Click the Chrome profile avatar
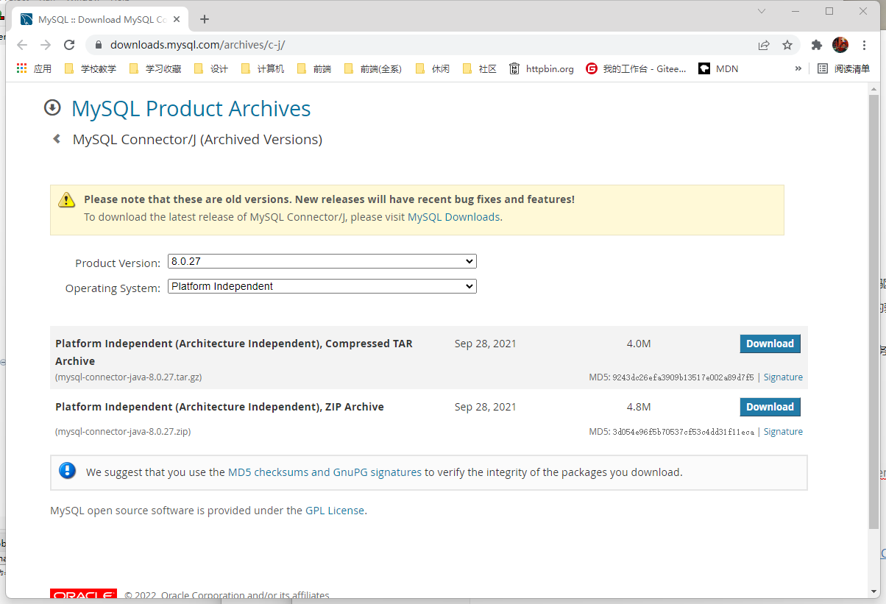Screen dimensions: 886x604 [840, 44]
